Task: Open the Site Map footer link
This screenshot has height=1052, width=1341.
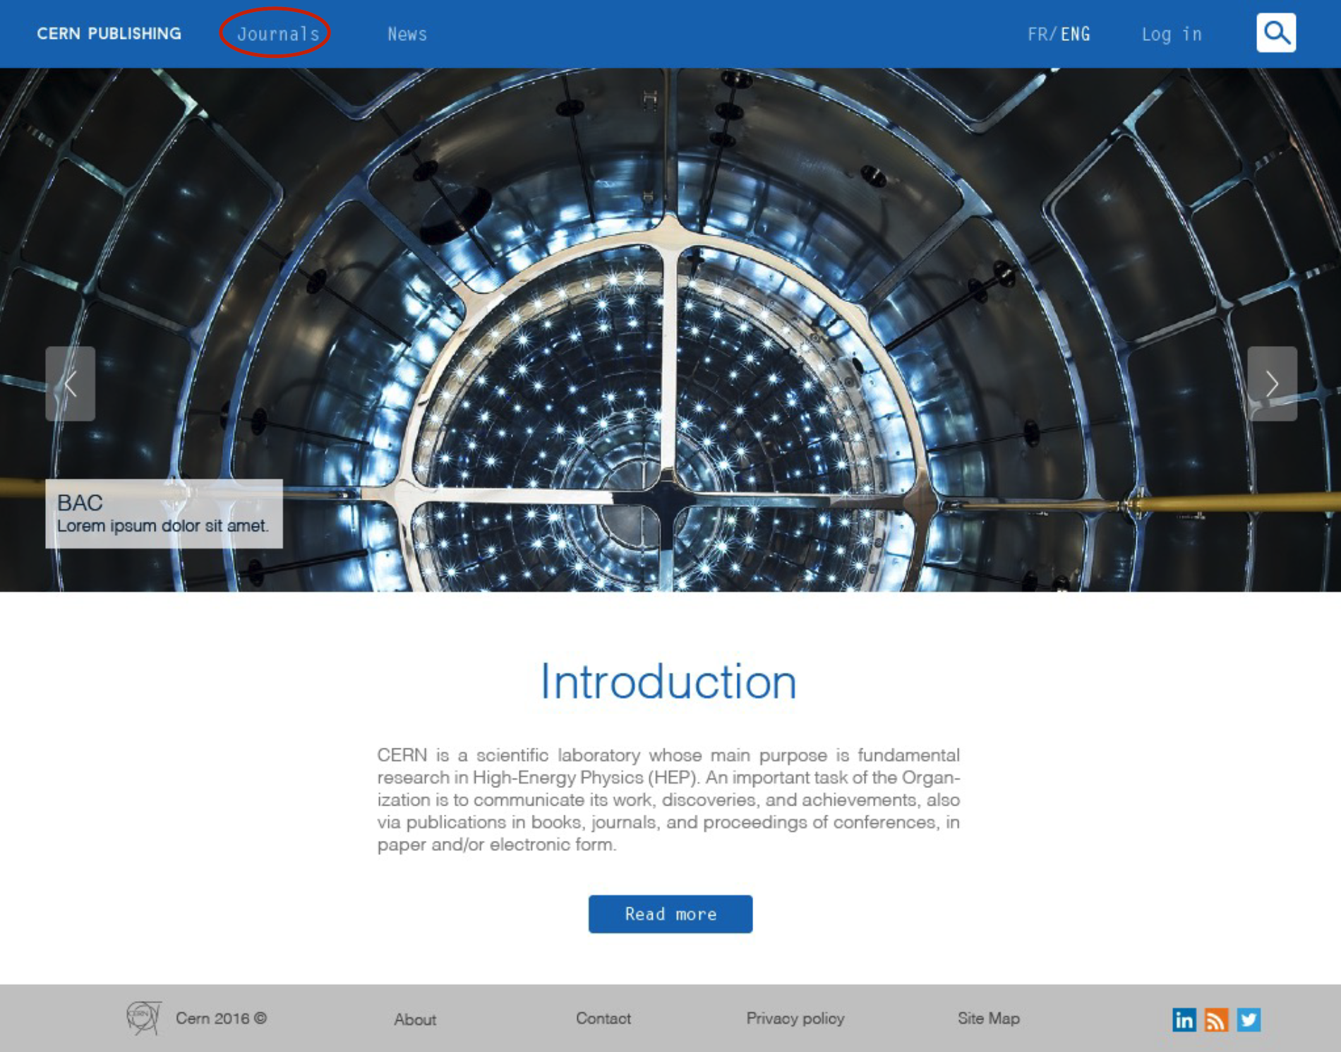Action: (988, 1018)
